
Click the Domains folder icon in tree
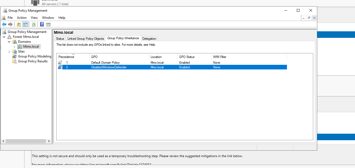pos(15,42)
